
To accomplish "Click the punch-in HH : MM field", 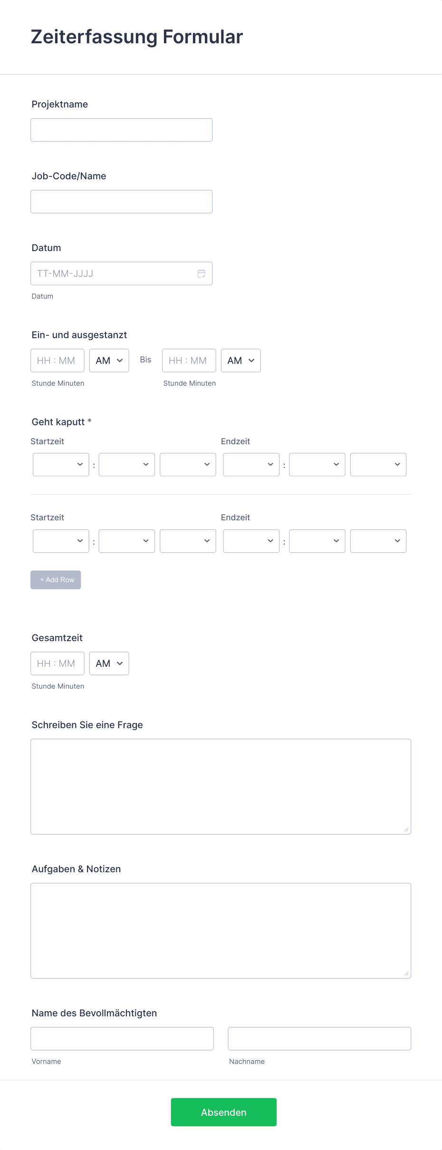I will click(x=57, y=361).
